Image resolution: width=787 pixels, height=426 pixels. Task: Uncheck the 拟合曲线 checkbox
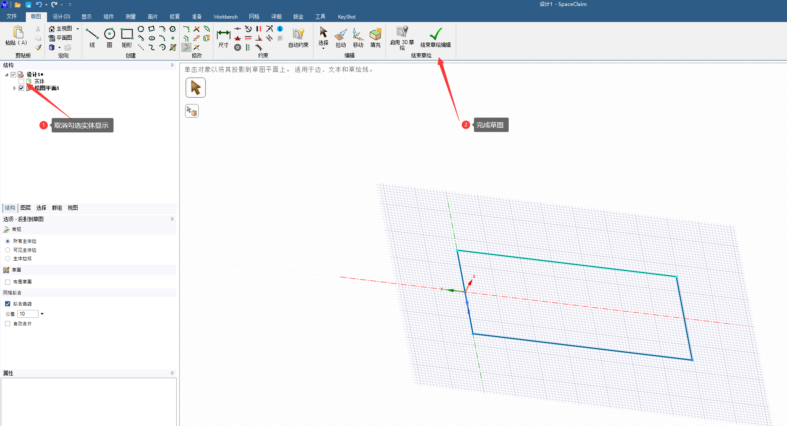pyautogui.click(x=8, y=304)
